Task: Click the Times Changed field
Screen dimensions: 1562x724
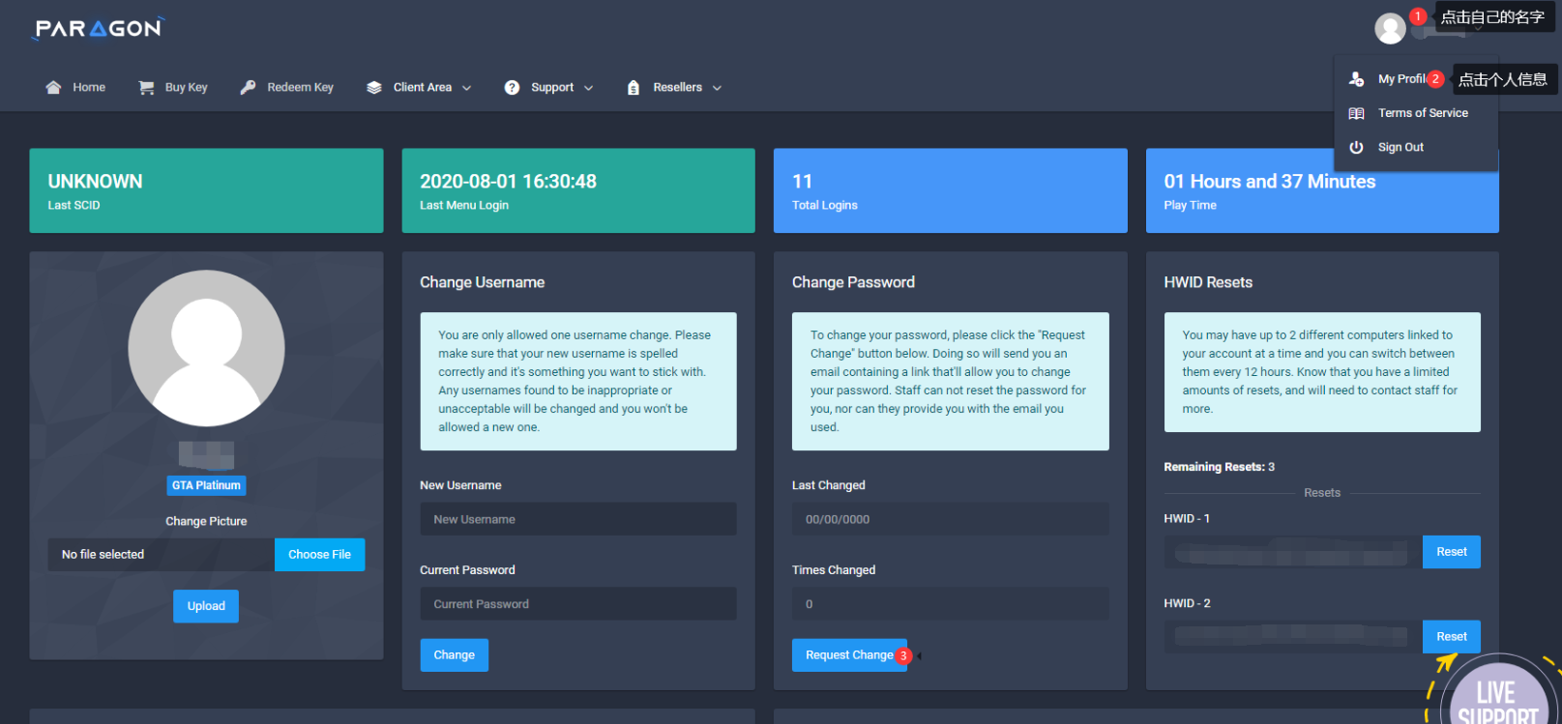Action: click(950, 604)
